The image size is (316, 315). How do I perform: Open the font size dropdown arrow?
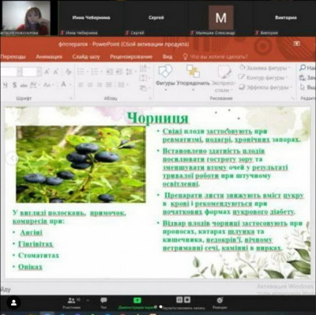[x=39, y=72]
